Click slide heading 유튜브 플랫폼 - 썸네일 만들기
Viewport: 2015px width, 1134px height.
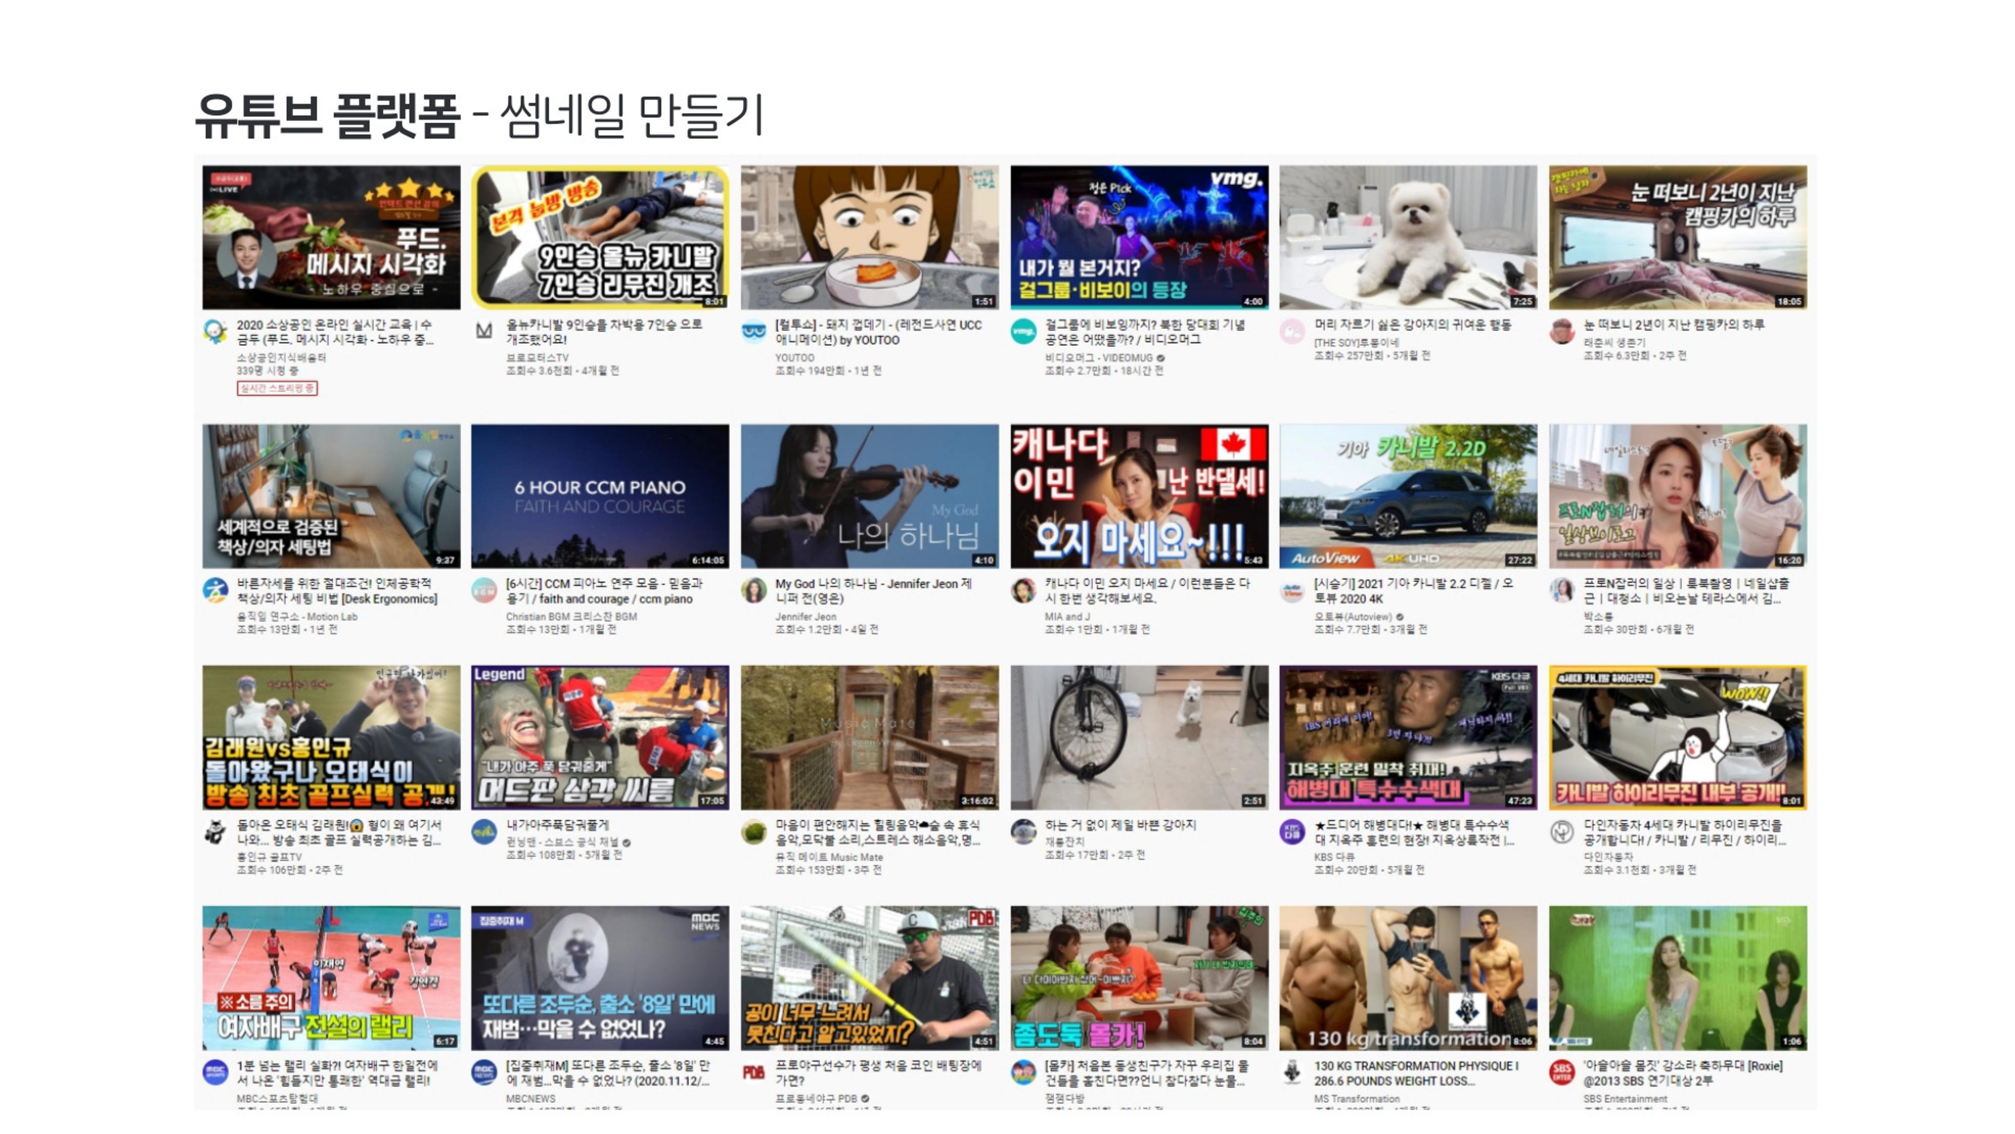[479, 116]
